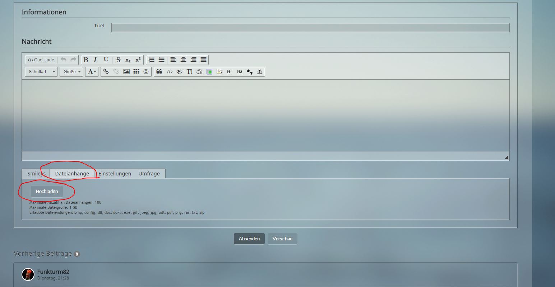Toggle superscript formatting
The height and width of the screenshot is (287, 555).
[x=138, y=60]
